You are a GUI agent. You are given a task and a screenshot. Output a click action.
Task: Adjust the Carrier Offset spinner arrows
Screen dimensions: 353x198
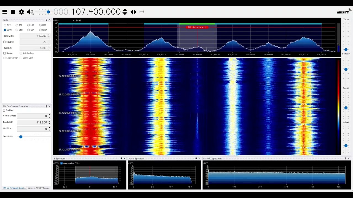pyautogui.click(x=49, y=116)
